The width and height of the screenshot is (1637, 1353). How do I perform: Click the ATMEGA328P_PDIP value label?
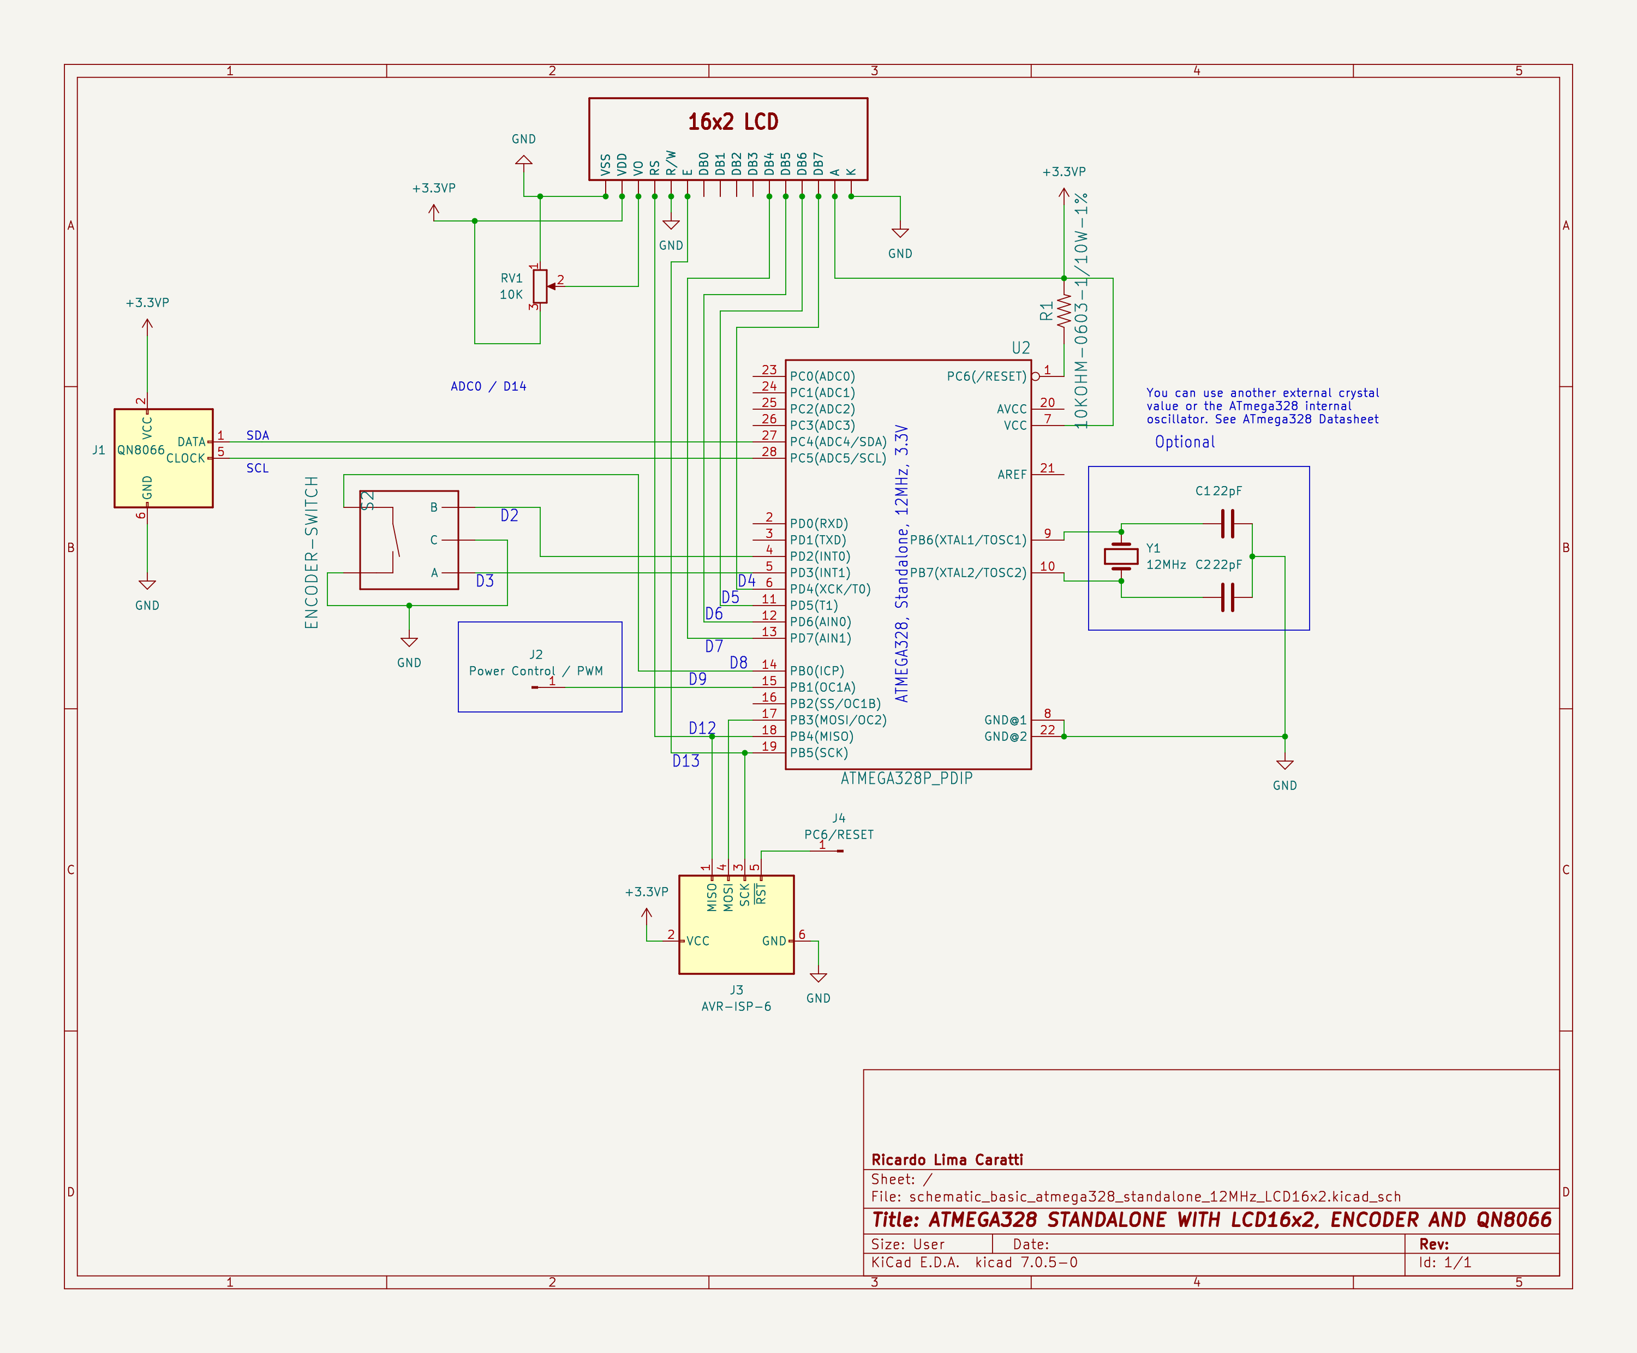906,779
